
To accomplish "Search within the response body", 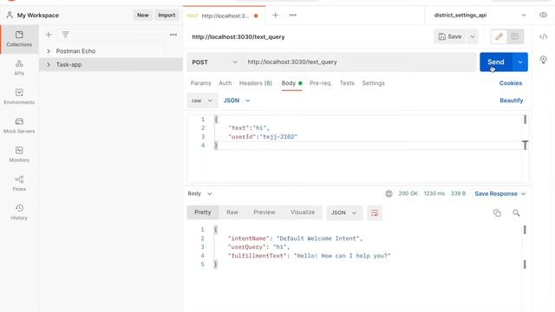I will click(x=517, y=213).
